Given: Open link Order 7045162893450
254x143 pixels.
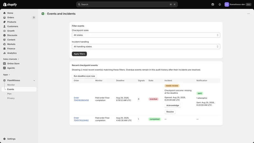Looking at the screenshot, I should pyautogui.click(x=81, y=99).
